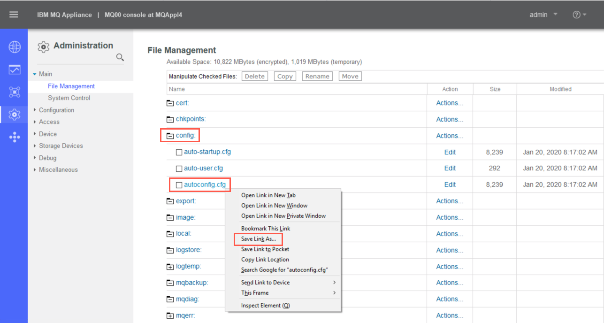Select the gear Administration icon in sidebar
The image size is (604, 323).
tap(15, 114)
